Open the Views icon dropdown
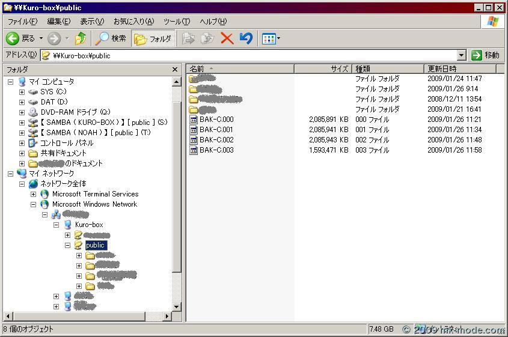This screenshot has width=508, height=337. (271, 38)
